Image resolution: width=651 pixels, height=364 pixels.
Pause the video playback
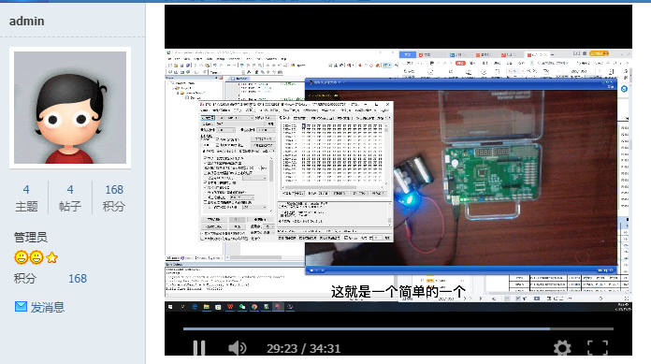point(199,348)
